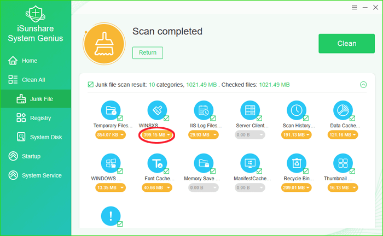Toggle the Junk file scan result checkbox

tap(91, 85)
